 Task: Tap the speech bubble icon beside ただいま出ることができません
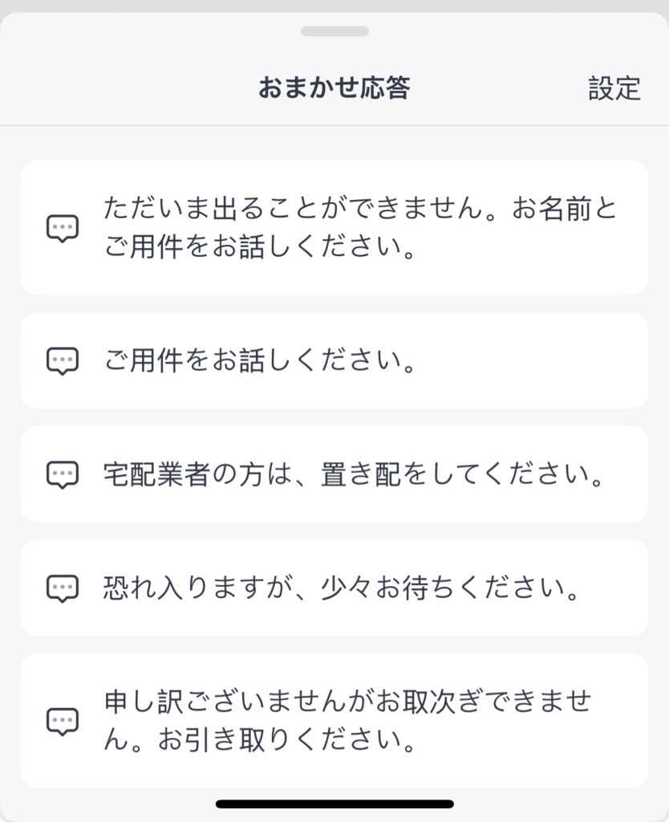point(63,228)
